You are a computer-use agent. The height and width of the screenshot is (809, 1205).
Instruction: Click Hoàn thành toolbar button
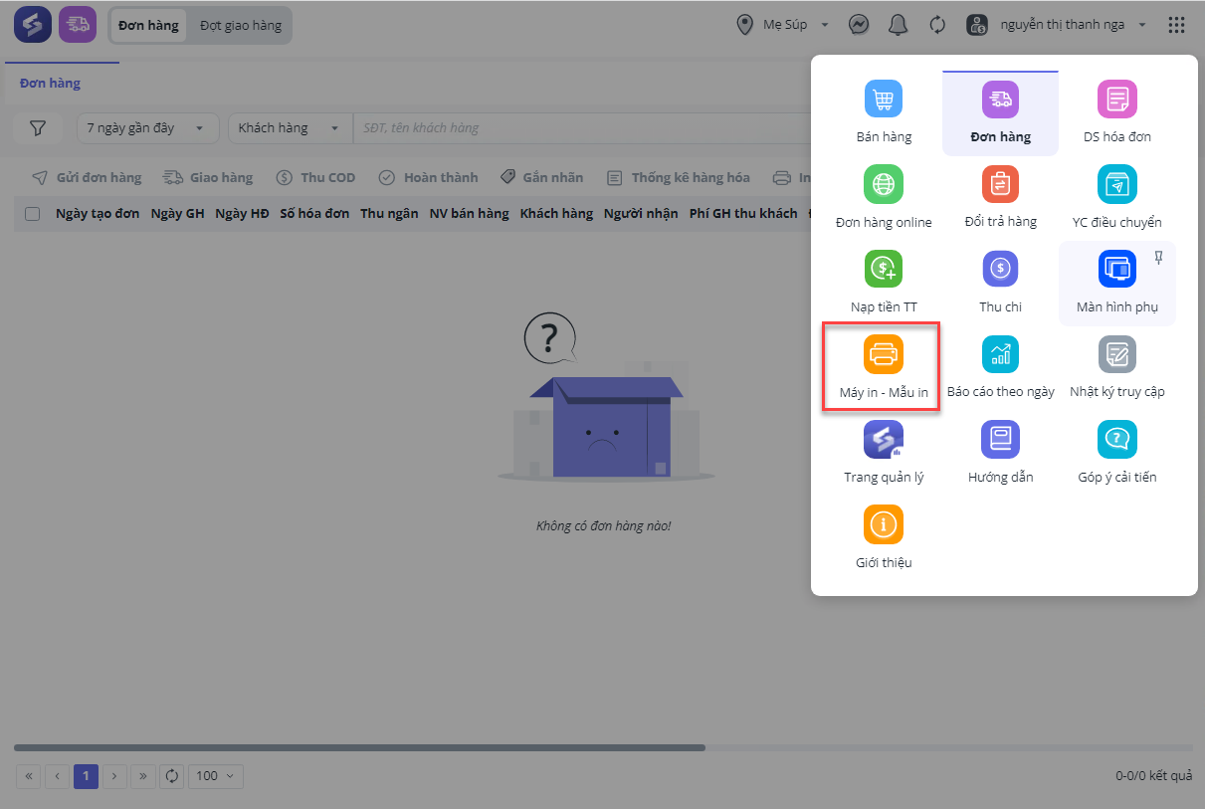coord(428,177)
